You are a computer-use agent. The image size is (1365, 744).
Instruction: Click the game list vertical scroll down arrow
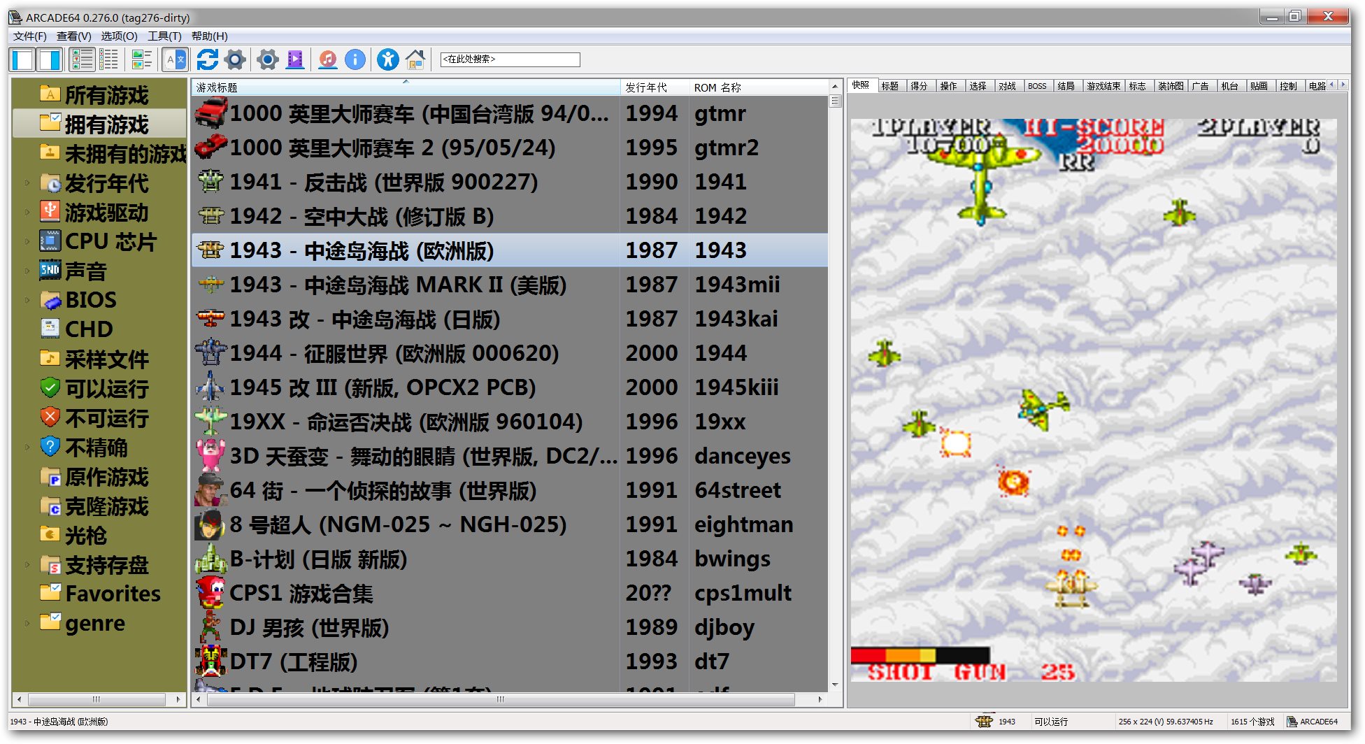point(834,685)
